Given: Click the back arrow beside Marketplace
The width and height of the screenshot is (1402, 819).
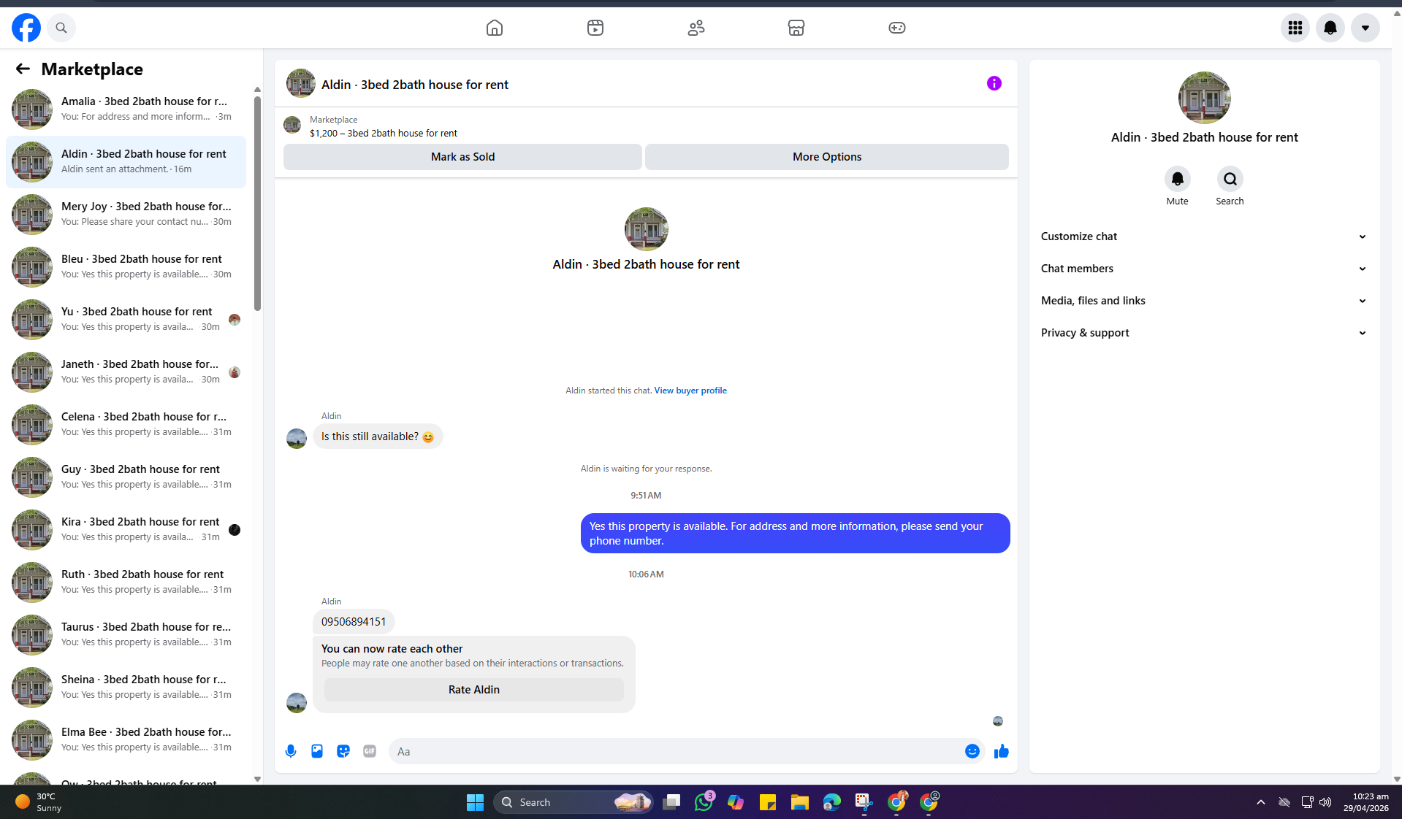Looking at the screenshot, I should click(x=23, y=69).
